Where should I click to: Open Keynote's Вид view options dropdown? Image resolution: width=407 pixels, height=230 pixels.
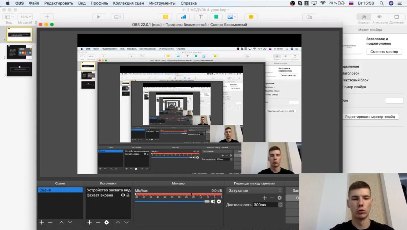point(9,17)
